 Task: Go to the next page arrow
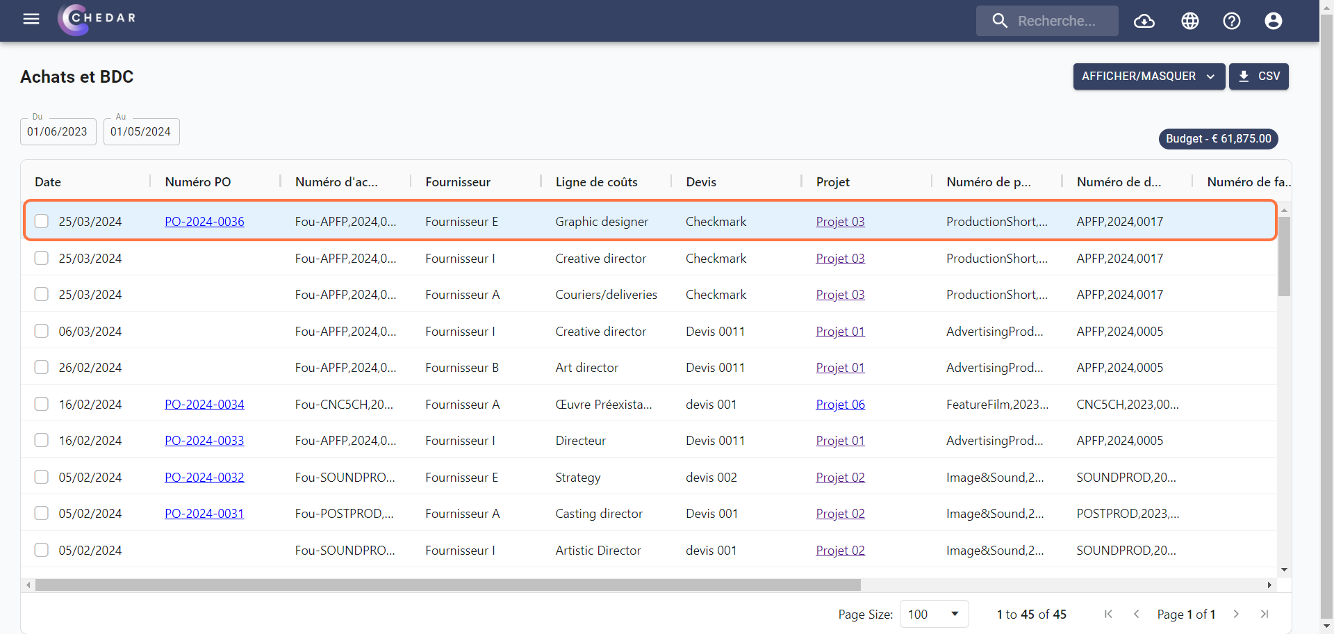click(x=1236, y=614)
